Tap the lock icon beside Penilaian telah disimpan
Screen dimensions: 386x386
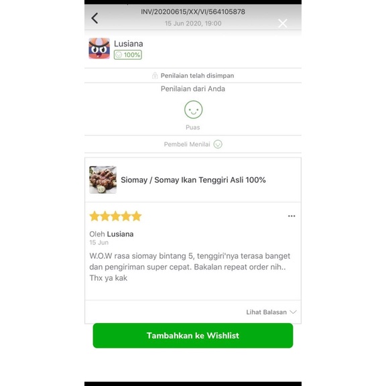click(x=155, y=75)
